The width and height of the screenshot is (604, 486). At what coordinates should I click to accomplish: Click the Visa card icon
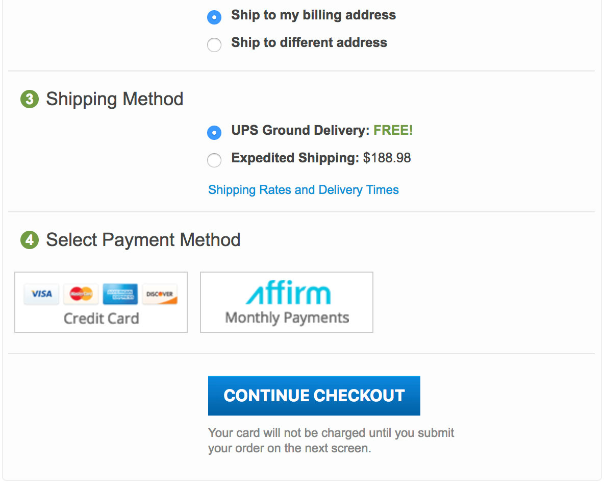point(42,294)
